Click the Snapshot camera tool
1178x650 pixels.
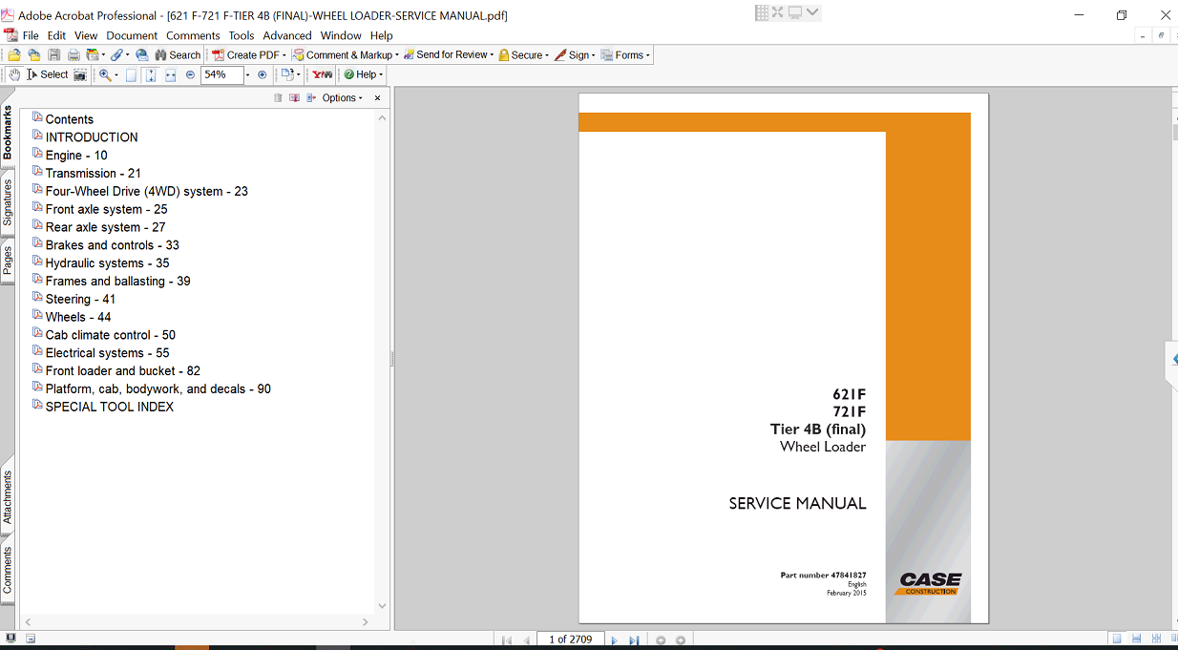(80, 74)
